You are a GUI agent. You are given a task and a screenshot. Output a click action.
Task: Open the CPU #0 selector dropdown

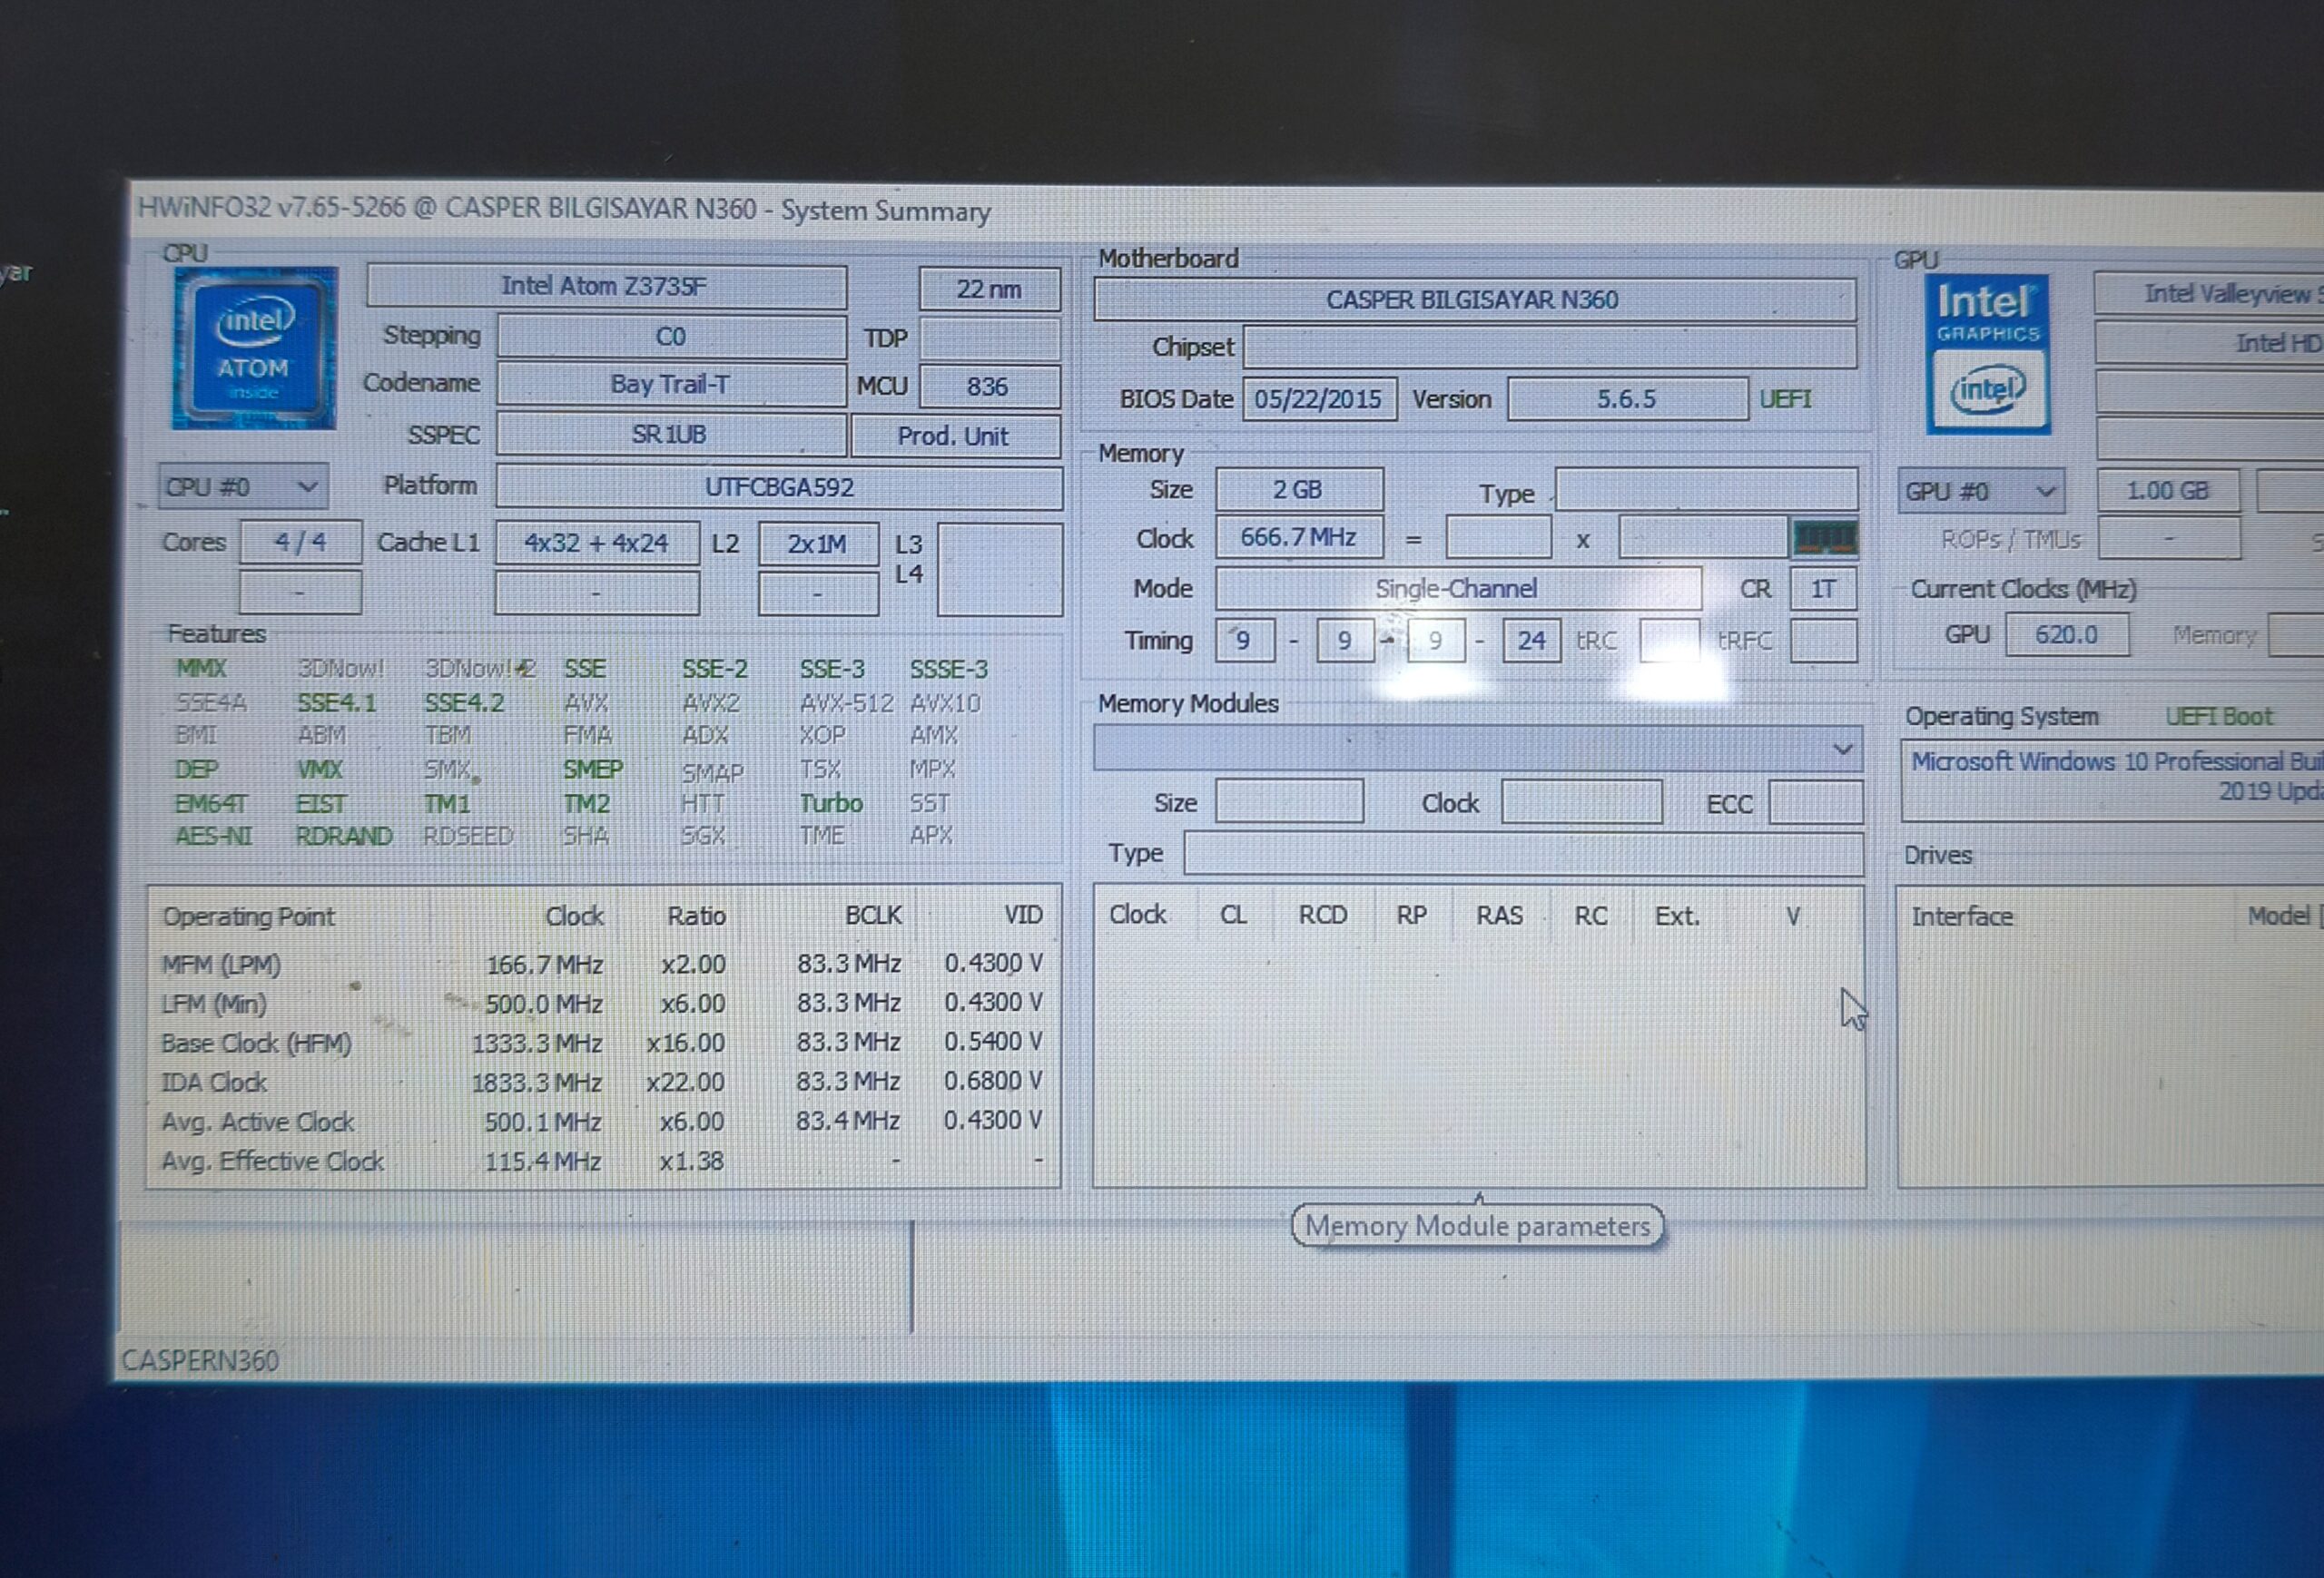click(x=242, y=486)
